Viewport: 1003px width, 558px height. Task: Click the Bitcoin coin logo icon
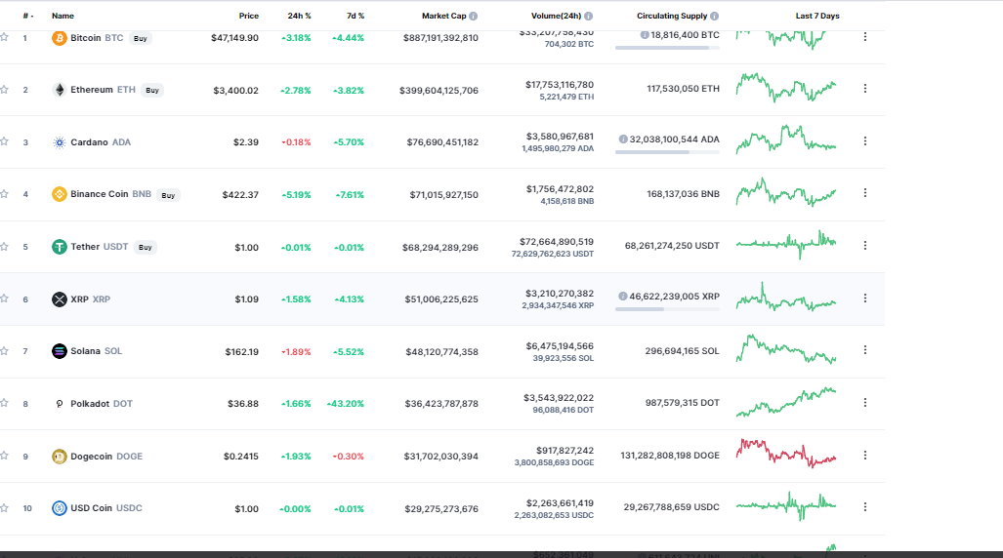pos(59,38)
